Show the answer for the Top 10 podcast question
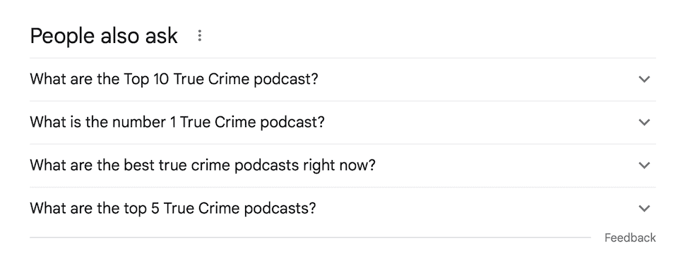The image size is (678, 270). point(343,80)
